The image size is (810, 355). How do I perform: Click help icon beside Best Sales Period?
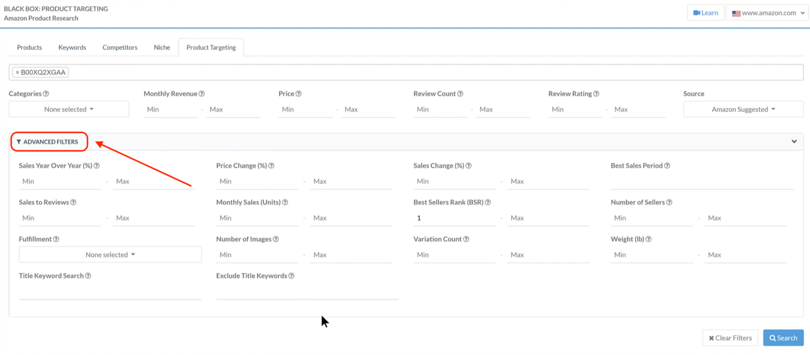[667, 166]
